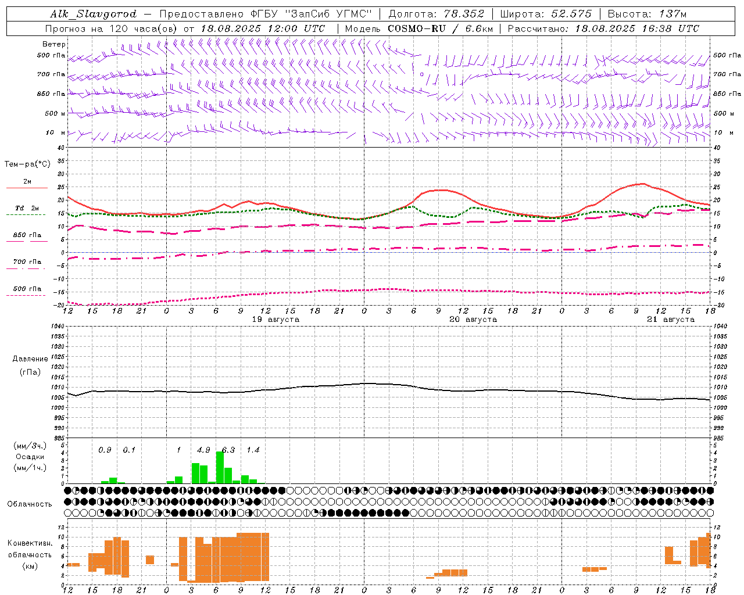Click the 10 м wind level label on the right
Screen dimensions: 744x595
[723, 132]
